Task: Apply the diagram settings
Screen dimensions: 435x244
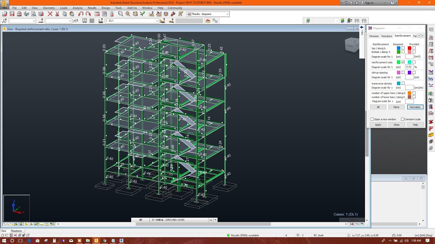Action: click(x=378, y=124)
